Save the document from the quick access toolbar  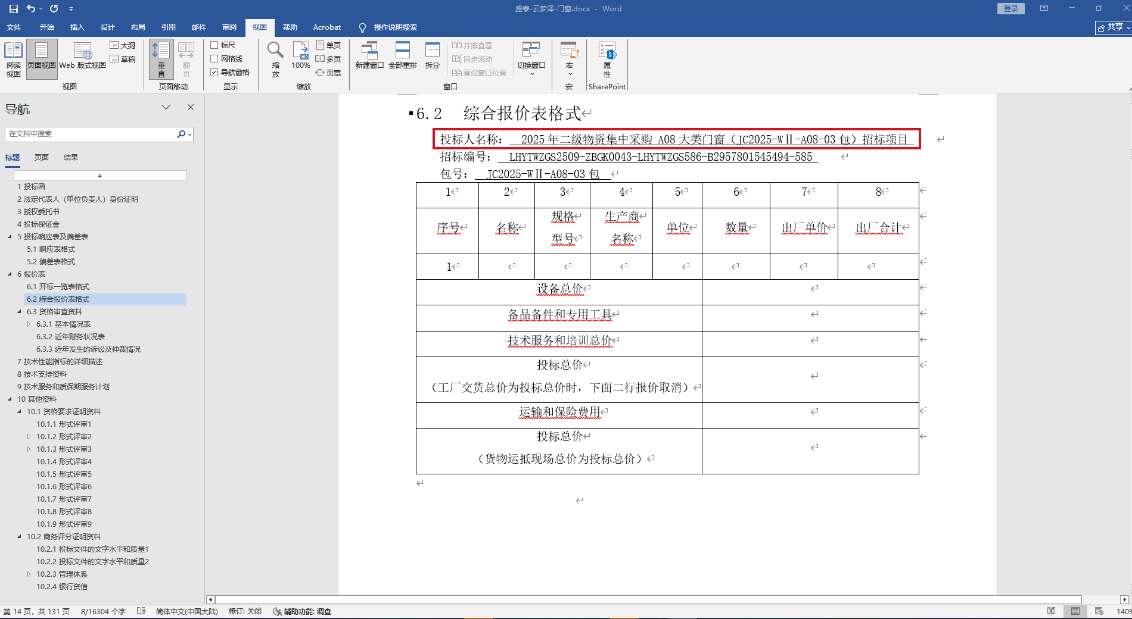(x=14, y=9)
